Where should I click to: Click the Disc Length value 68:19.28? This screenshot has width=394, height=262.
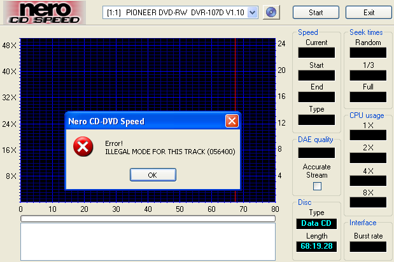click(317, 246)
